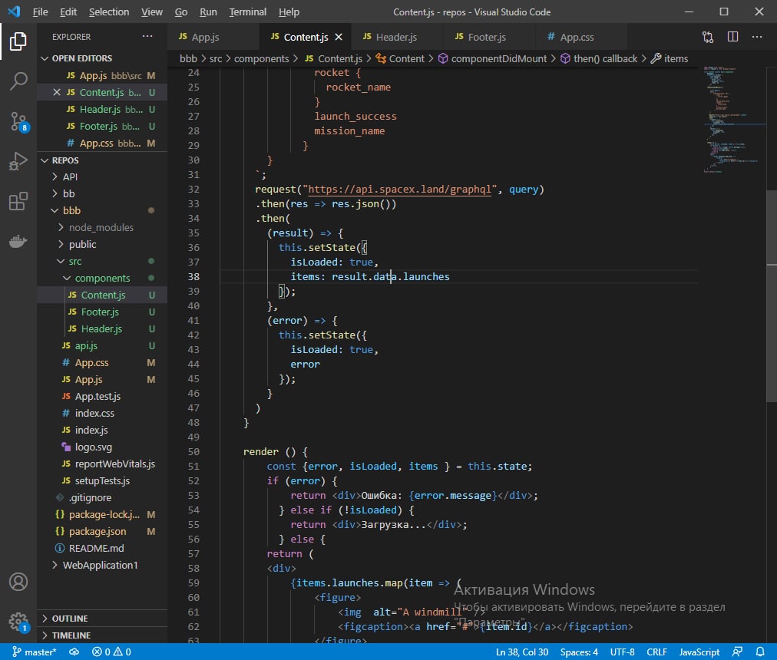Split the editor to the right

point(732,37)
